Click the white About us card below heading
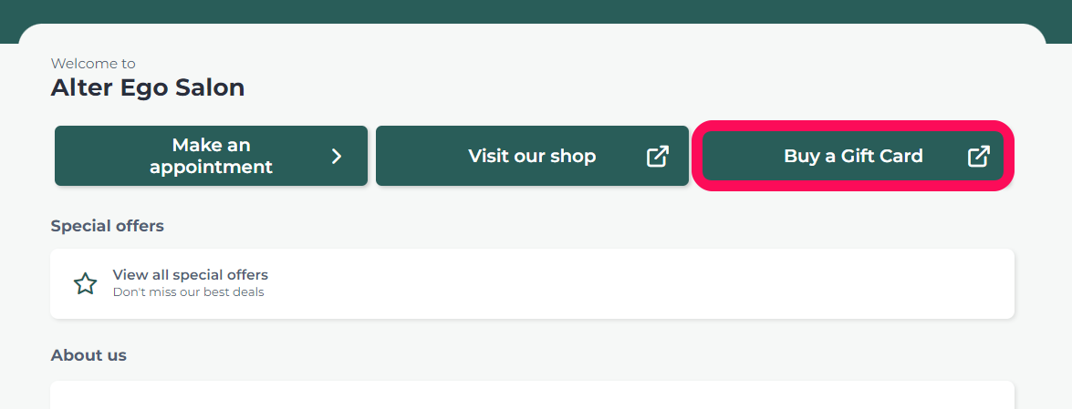This screenshot has width=1072, height=409. click(532, 394)
